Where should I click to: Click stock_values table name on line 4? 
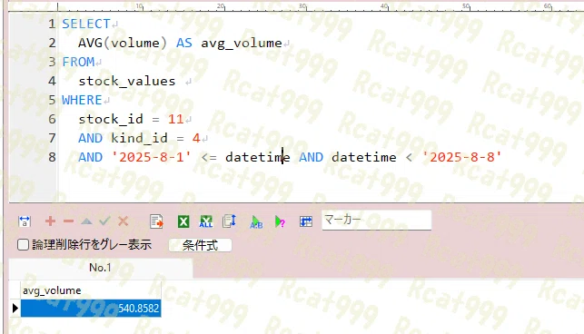point(126,81)
